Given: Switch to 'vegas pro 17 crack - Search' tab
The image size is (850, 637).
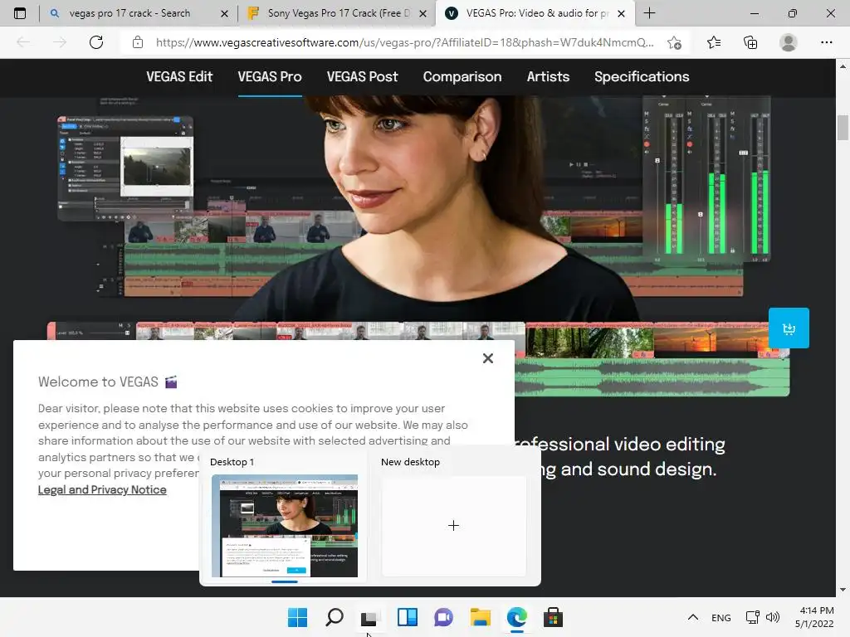Looking at the screenshot, I should [x=139, y=13].
